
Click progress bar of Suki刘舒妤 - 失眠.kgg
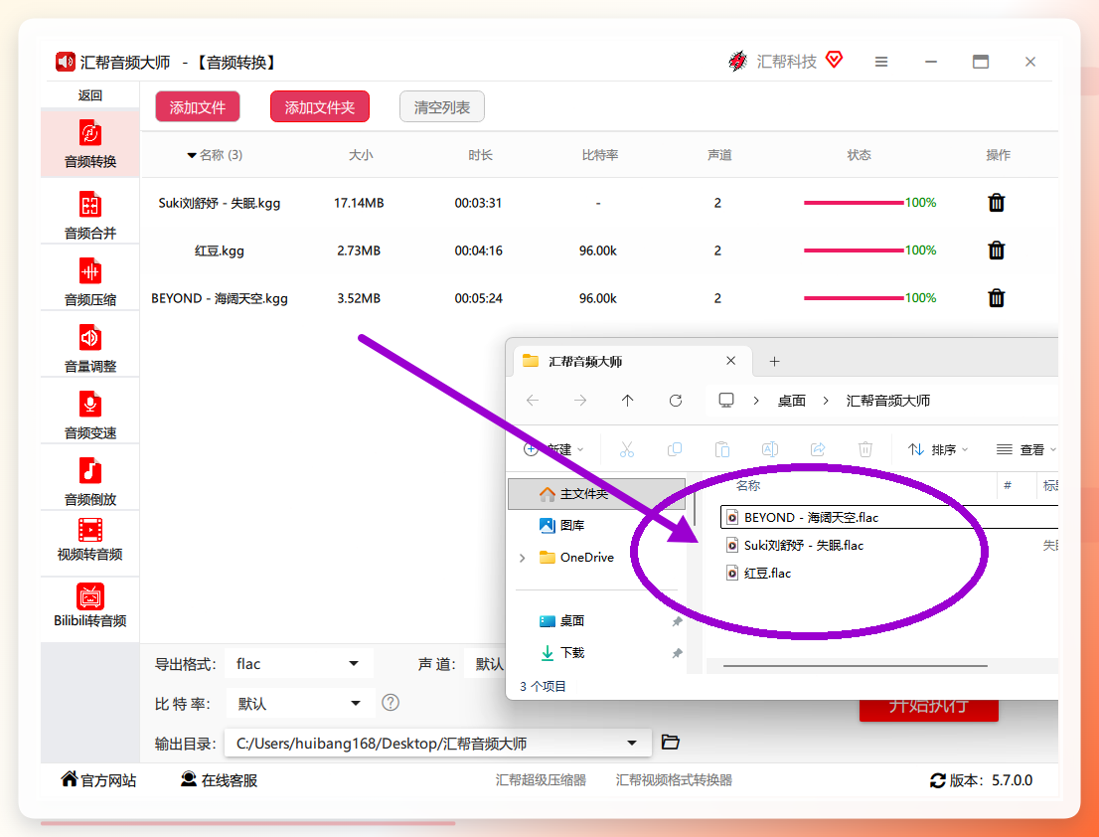coord(854,203)
